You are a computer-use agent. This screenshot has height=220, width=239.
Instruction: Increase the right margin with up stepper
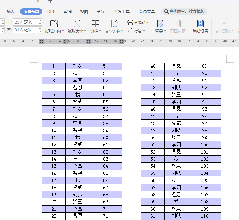pyautogui.click(x=40, y=28)
